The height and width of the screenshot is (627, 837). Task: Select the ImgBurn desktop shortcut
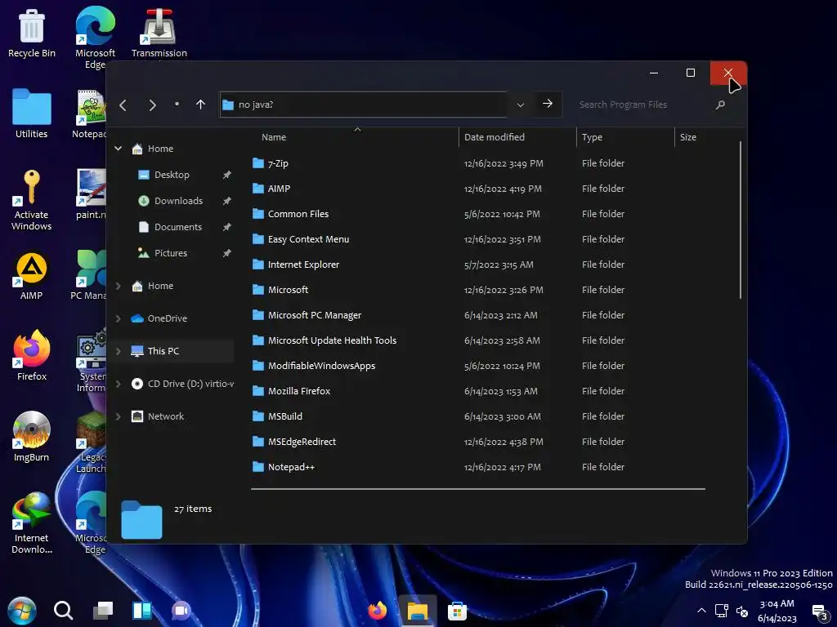32,437
